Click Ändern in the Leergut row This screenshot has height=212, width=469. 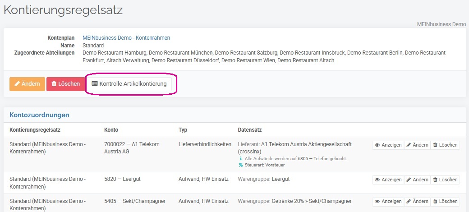pyautogui.click(x=417, y=180)
